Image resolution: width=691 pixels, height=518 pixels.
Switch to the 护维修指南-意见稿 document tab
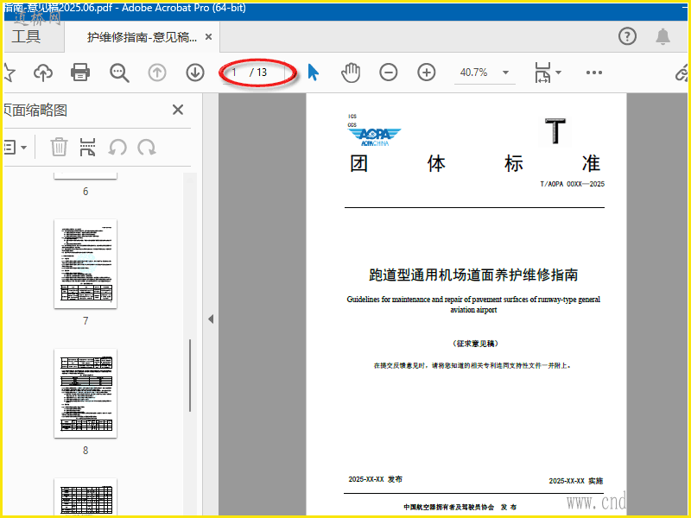(142, 37)
